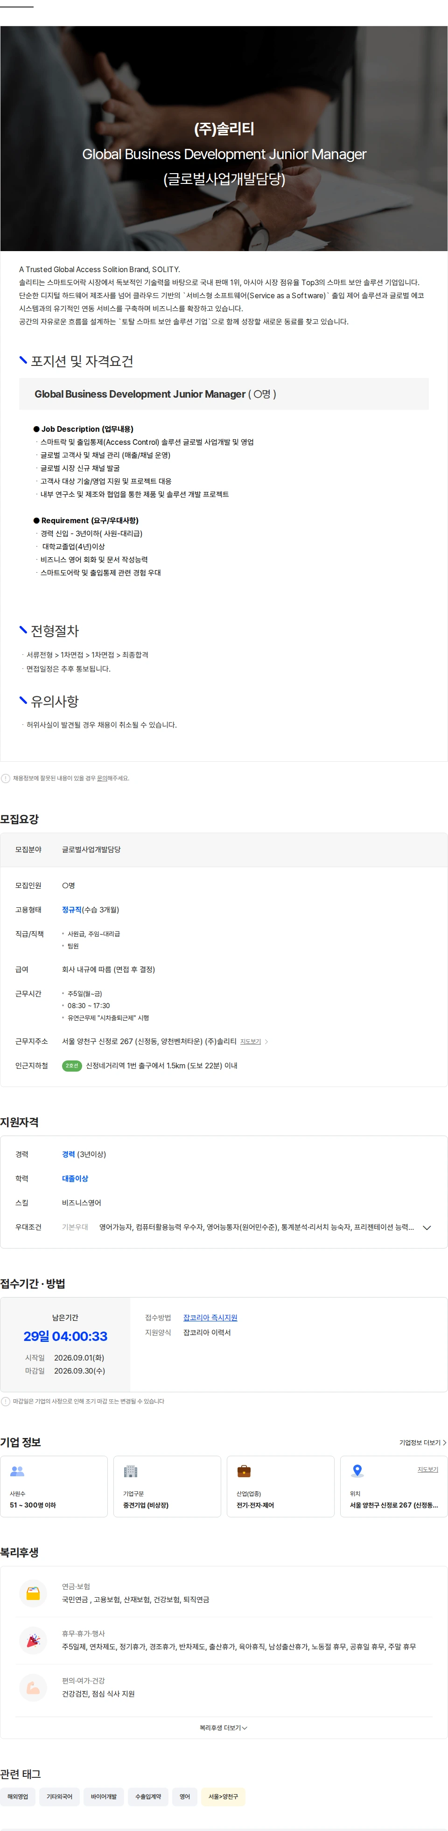
Task: Click the 전기·전자·제어 industry text
Action: pyautogui.click(x=255, y=1505)
